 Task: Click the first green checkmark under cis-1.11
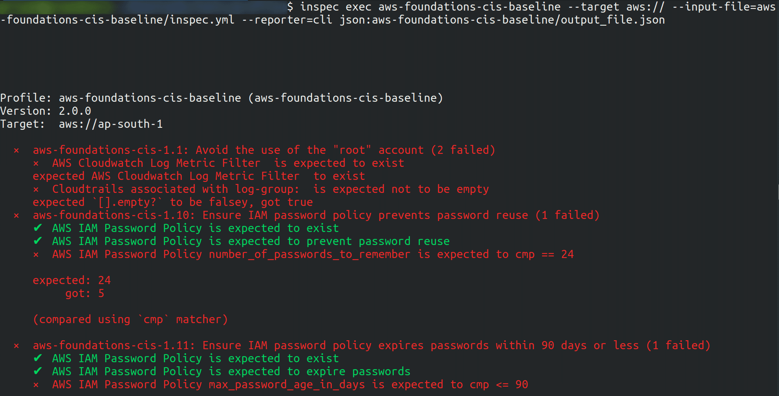pyautogui.click(x=38, y=358)
